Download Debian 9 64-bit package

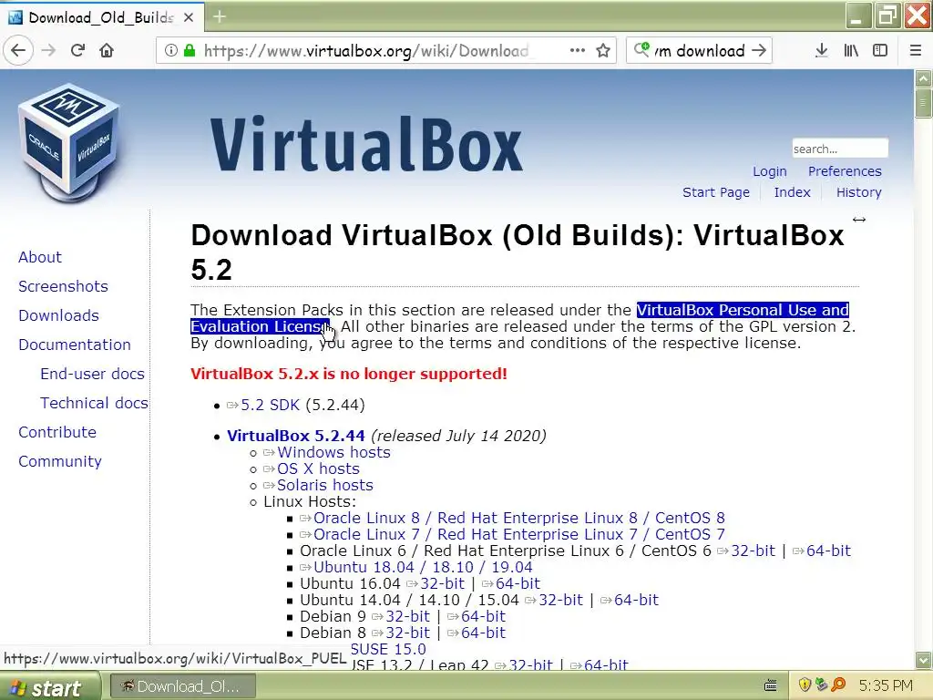pyautogui.click(x=483, y=616)
